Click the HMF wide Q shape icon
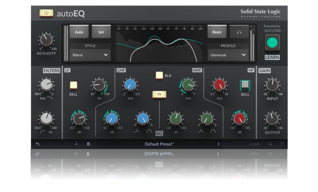This screenshot has width=318, height=192. (x=213, y=131)
